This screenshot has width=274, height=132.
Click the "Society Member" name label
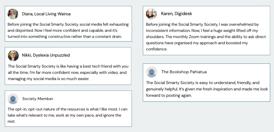(38, 99)
